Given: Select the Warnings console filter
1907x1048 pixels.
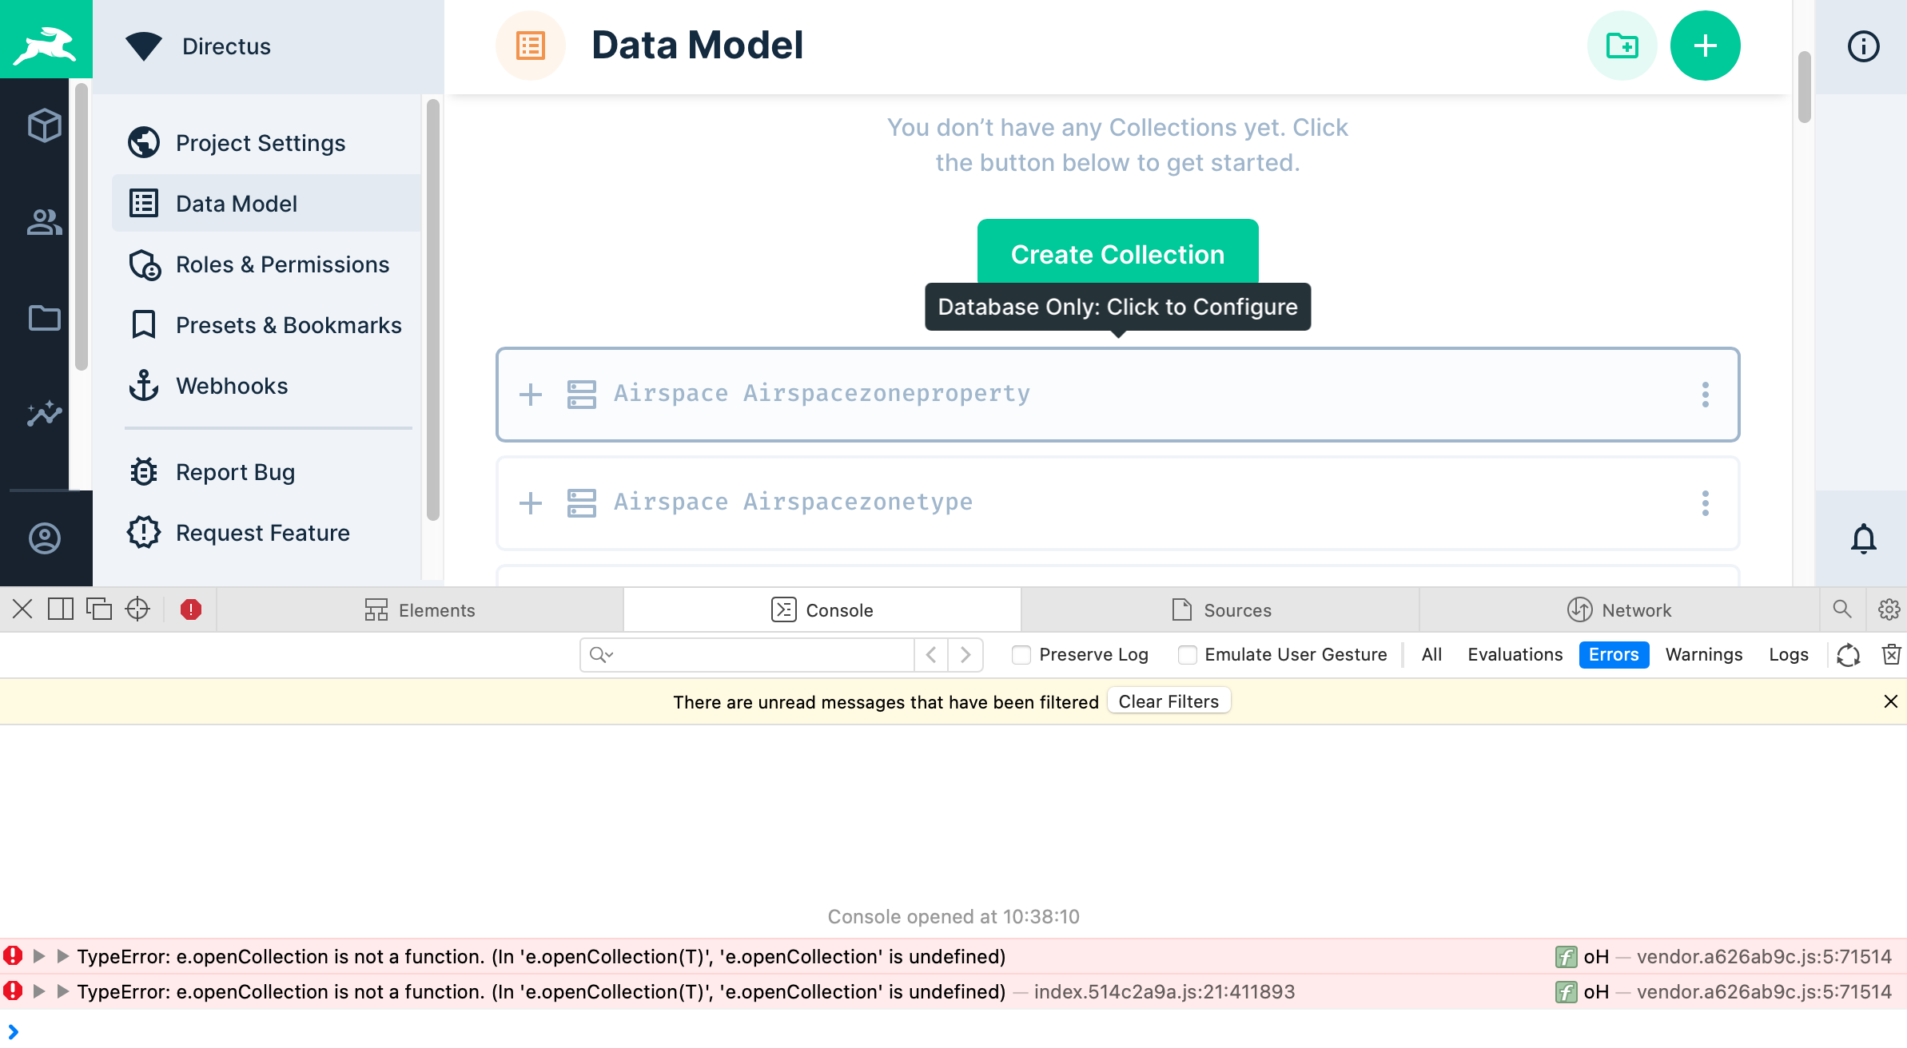Looking at the screenshot, I should (1703, 654).
